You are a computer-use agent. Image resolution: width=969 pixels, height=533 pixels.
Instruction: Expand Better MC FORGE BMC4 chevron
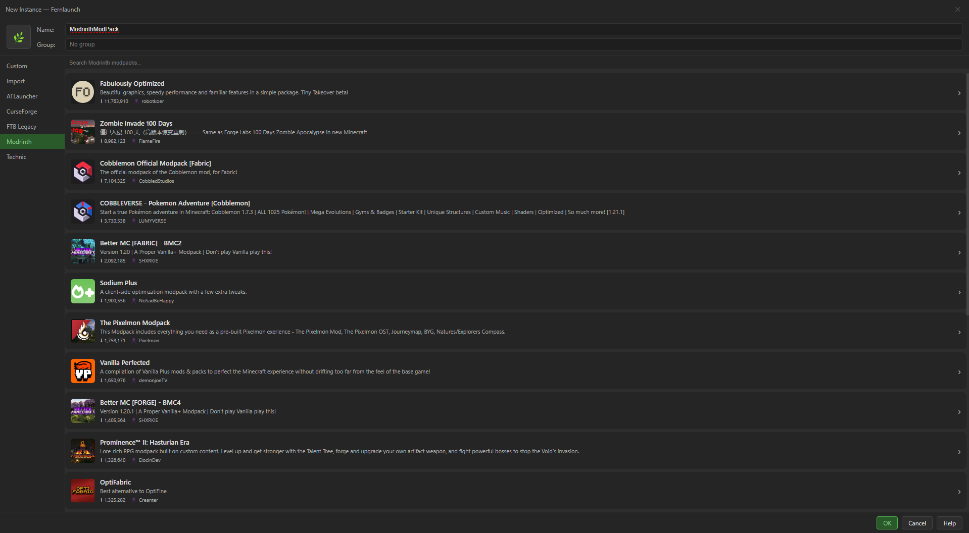[959, 412]
